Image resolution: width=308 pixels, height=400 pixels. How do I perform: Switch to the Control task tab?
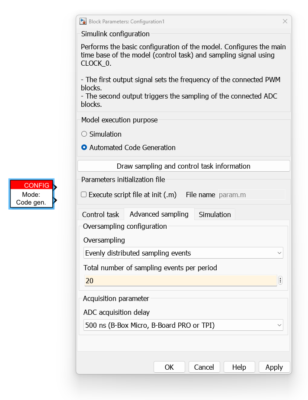pyautogui.click(x=100, y=214)
